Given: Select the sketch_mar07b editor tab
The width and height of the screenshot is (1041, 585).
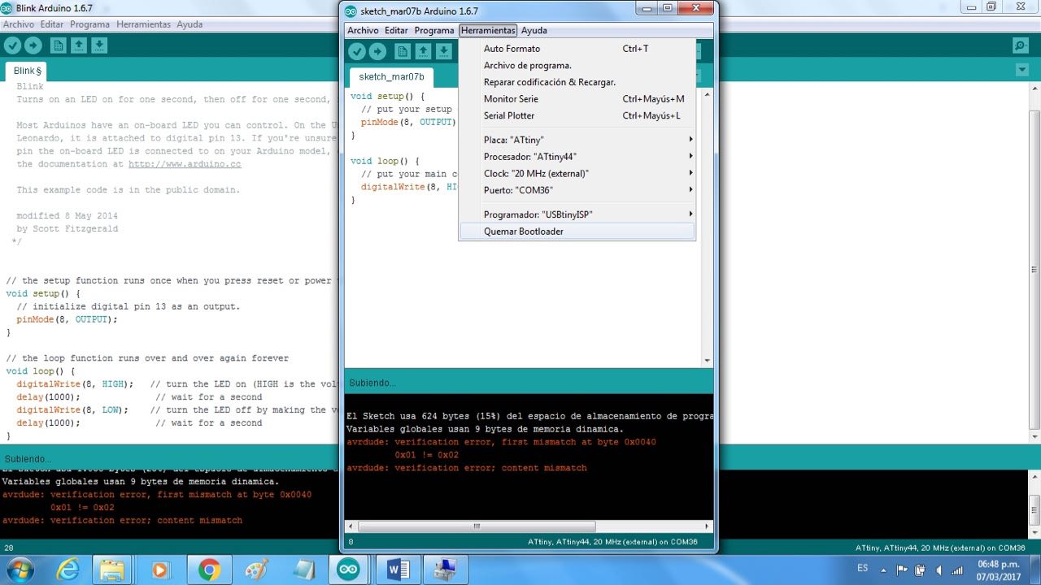Looking at the screenshot, I should 391,77.
